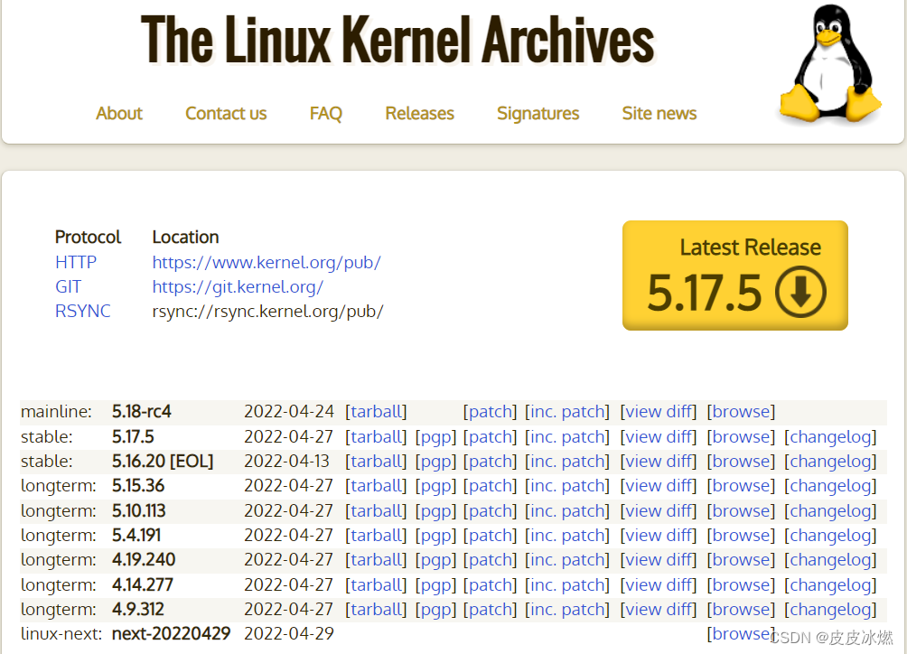907x654 pixels.
Task: Click The Linux Kernel Archives title
Action: click(x=398, y=40)
